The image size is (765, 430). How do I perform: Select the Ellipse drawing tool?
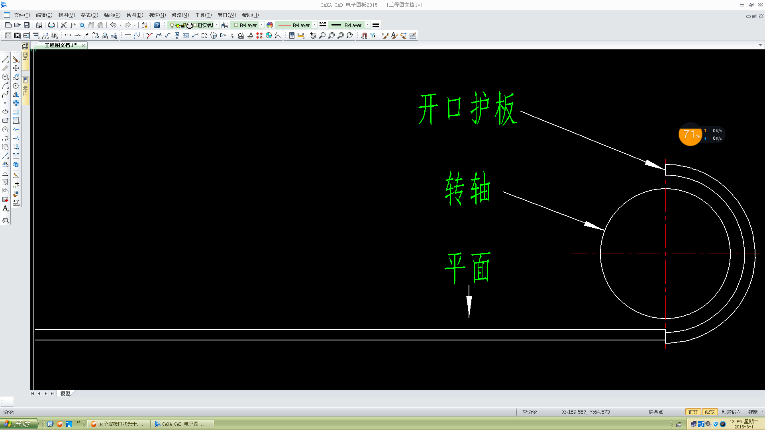pyautogui.click(x=5, y=112)
